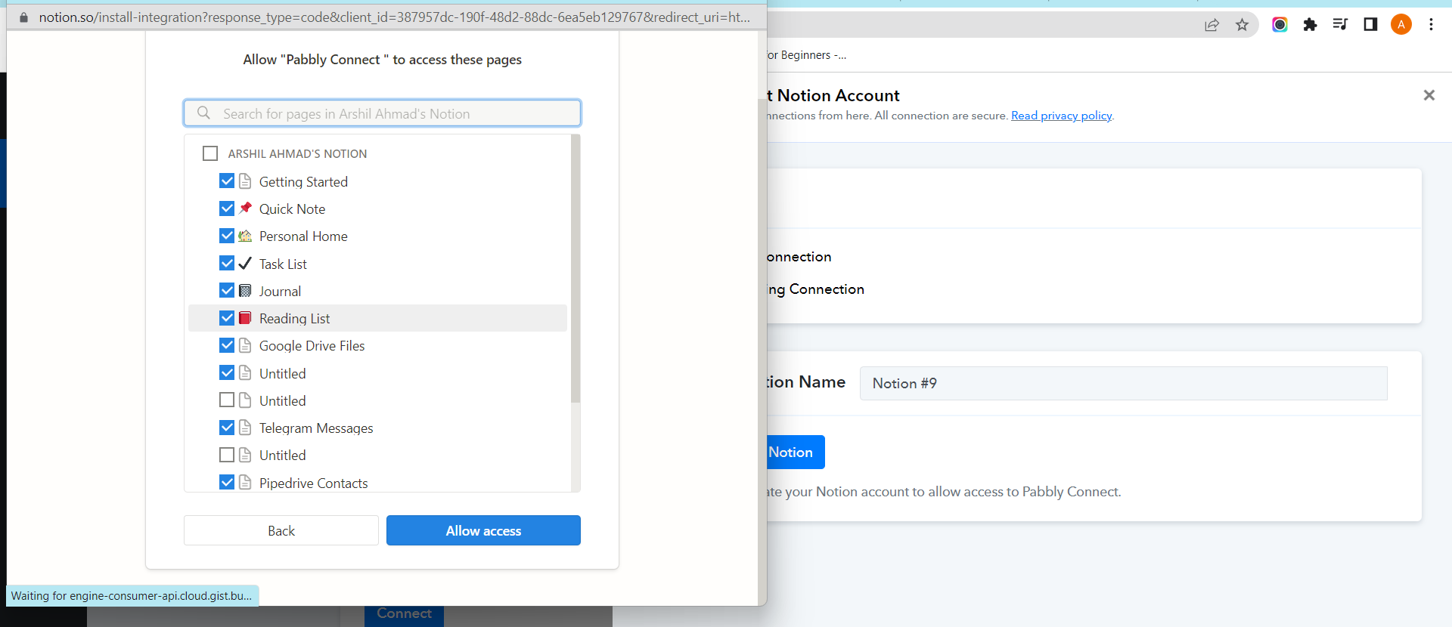Uncheck the Getting Started checkbox
The height and width of the screenshot is (627, 1452).
click(x=227, y=181)
